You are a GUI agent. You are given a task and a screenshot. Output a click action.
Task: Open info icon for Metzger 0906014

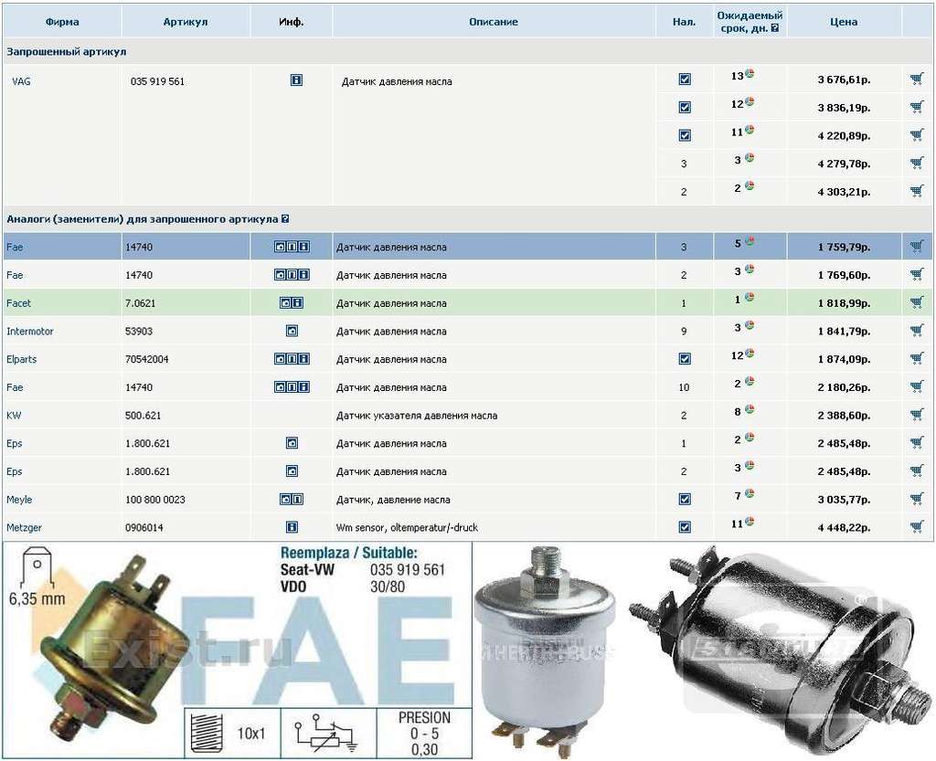click(x=292, y=526)
